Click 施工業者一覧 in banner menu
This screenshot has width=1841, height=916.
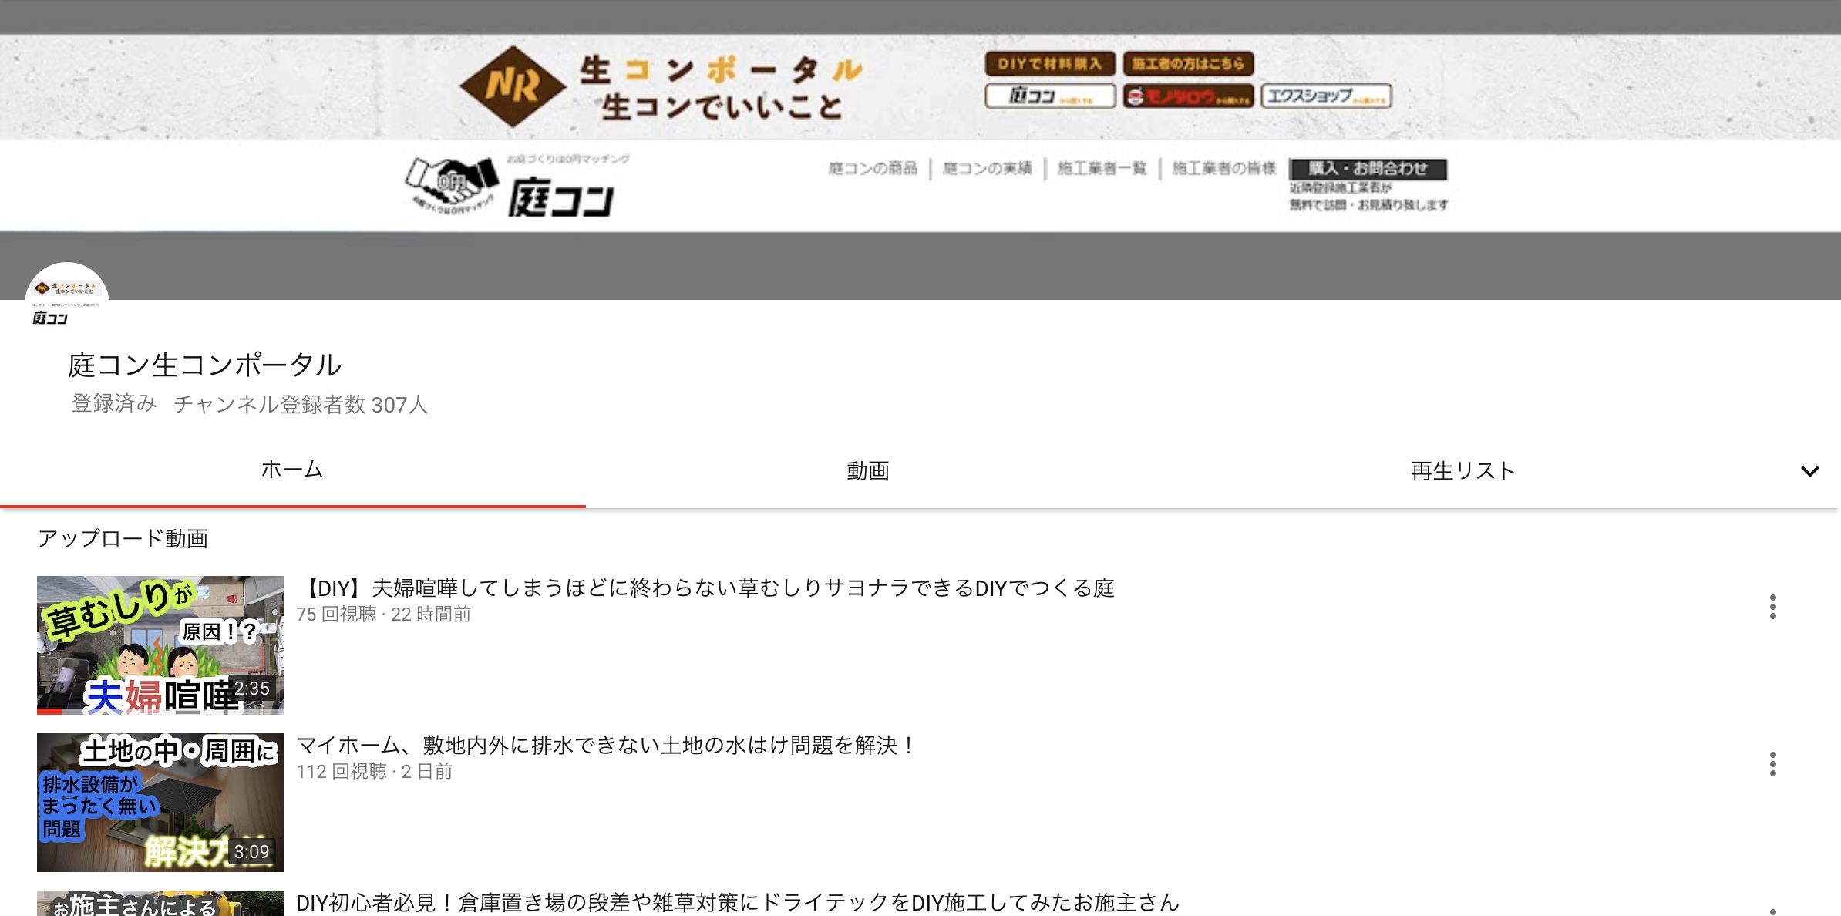pyautogui.click(x=1102, y=168)
